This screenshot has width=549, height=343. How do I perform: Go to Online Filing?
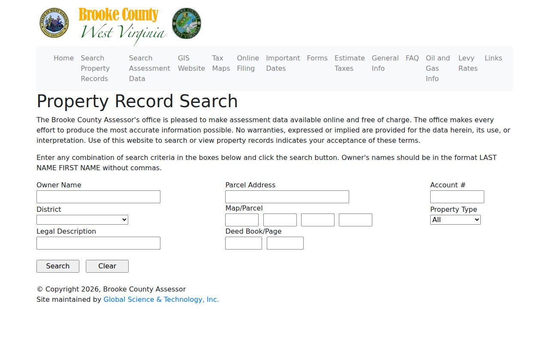click(248, 63)
